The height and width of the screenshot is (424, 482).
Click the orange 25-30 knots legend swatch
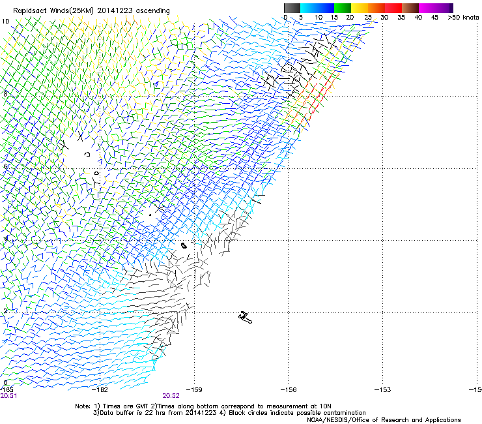click(376, 8)
